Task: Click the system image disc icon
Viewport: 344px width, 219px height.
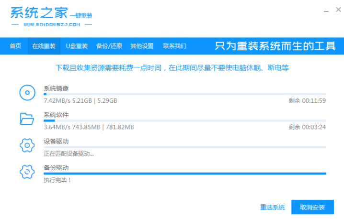Action: (27, 93)
